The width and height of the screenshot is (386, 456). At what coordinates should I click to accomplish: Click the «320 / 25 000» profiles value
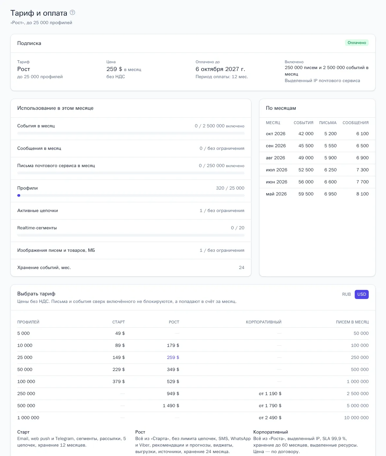click(230, 188)
